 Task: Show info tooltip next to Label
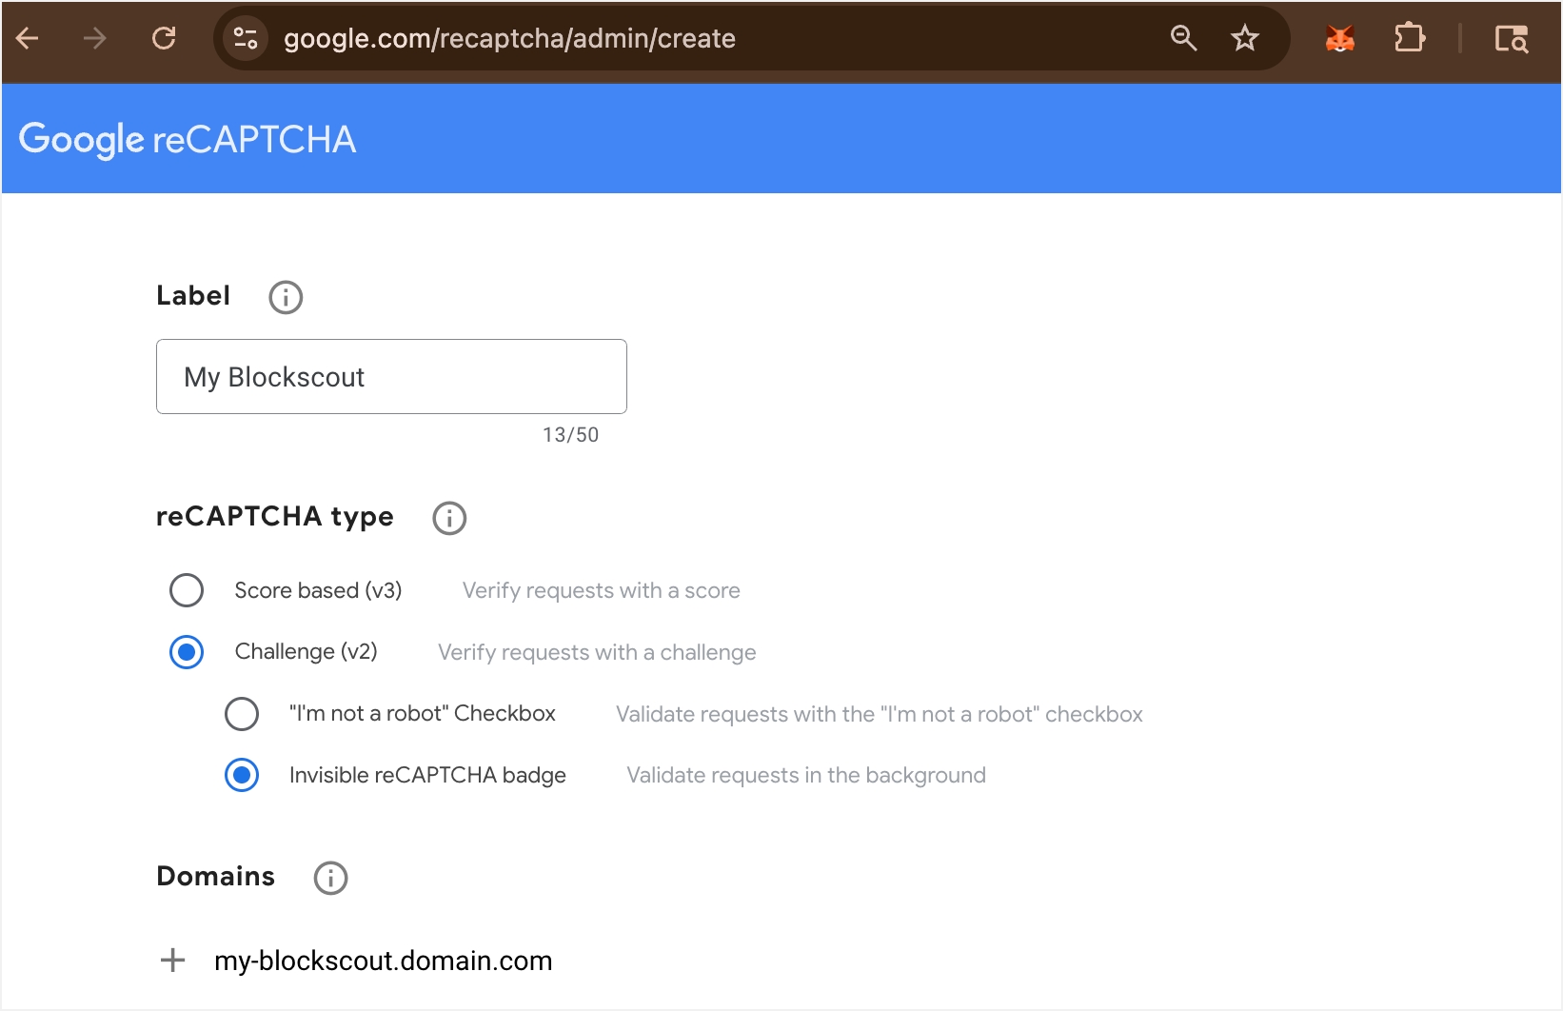[286, 297]
